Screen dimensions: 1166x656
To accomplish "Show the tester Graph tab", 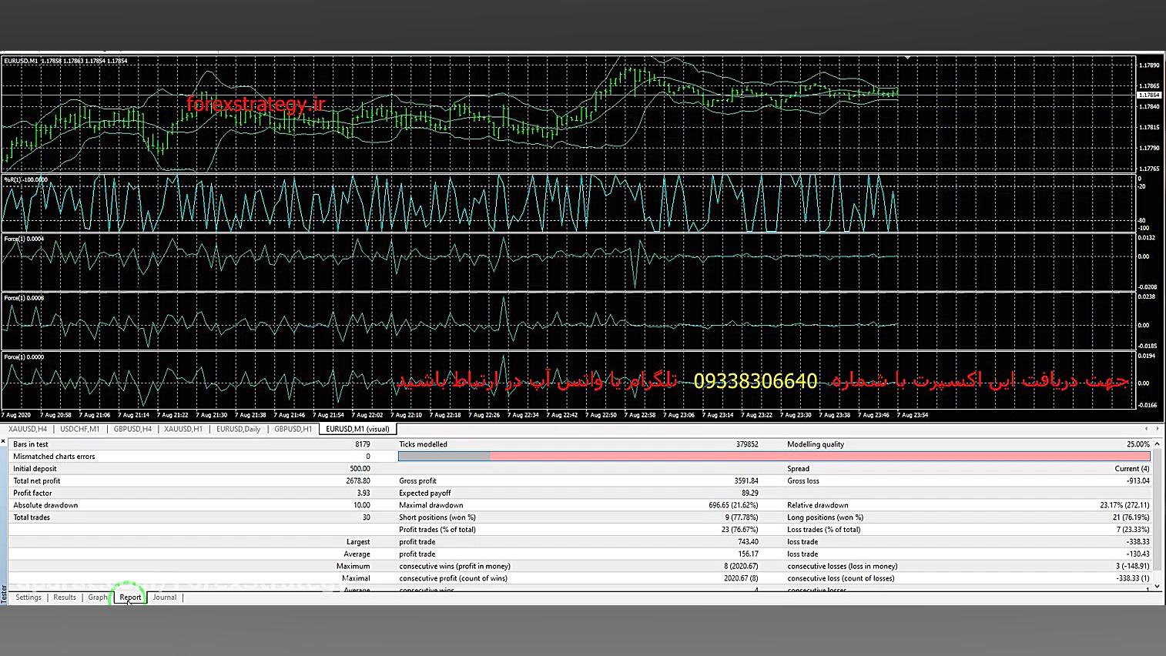I will point(98,597).
